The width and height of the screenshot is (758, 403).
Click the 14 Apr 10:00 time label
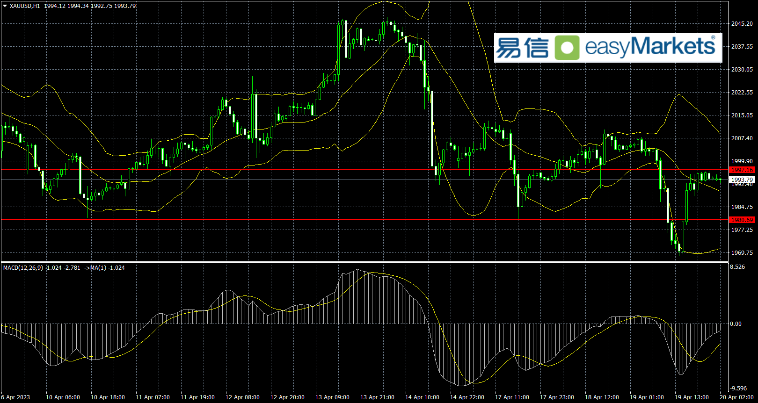click(x=422, y=397)
